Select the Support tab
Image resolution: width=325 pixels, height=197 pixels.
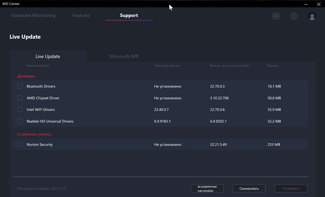[x=129, y=15]
